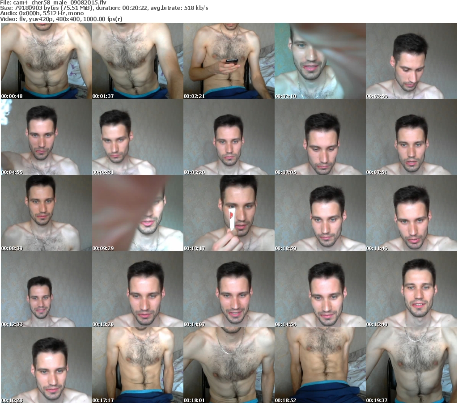
Task: Click the 'Audio: 0x000b, 5512 Hz, mono' line
Action: [x=42, y=13]
